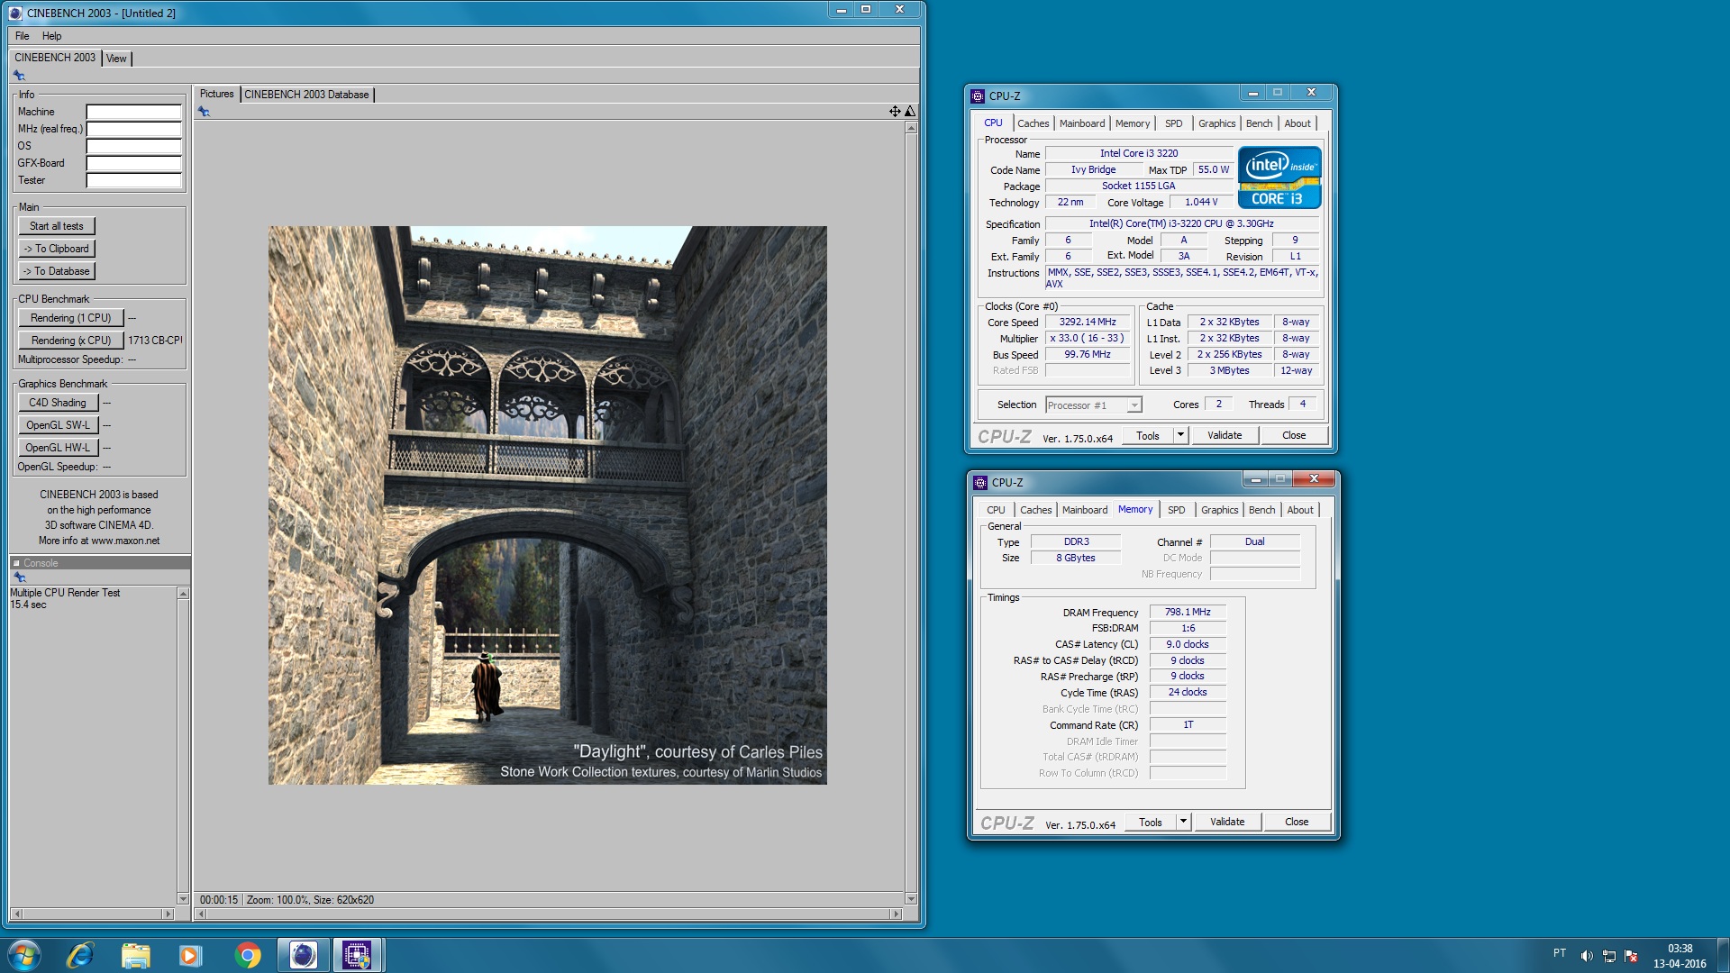Switch to the View tab in CINEBENCH
This screenshot has height=973, width=1730.
click(117, 59)
